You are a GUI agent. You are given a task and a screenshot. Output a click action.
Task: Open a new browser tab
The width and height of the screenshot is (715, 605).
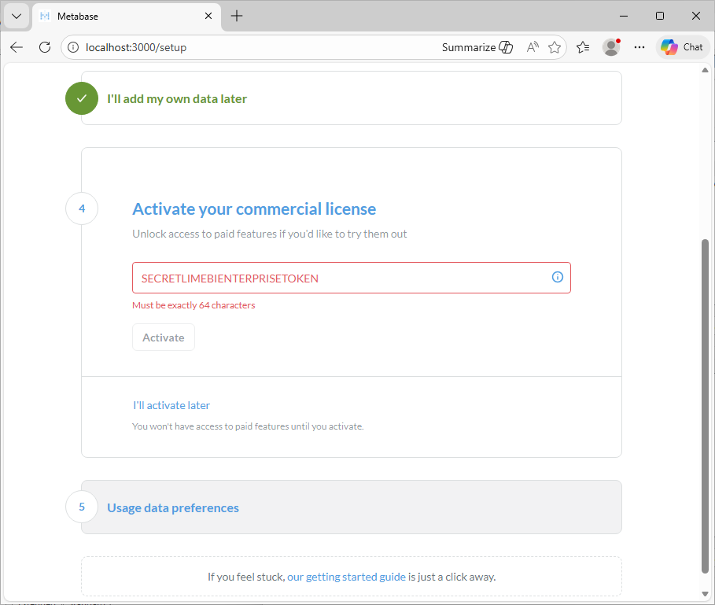pos(237,16)
